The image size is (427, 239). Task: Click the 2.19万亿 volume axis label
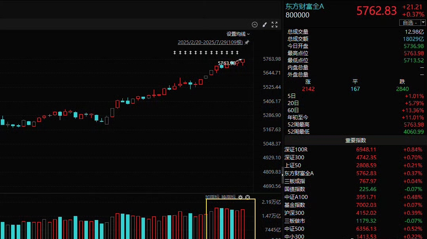pos(271,202)
